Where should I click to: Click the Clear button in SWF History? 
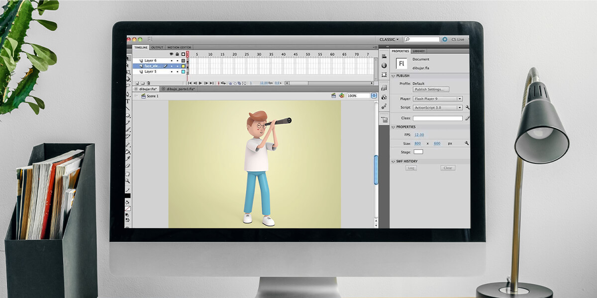pos(448,168)
